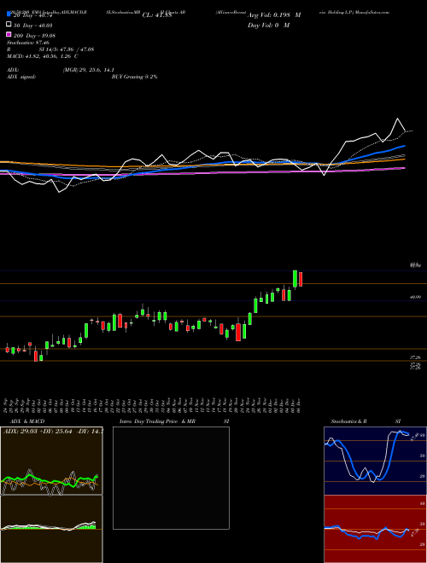Click the '37.26' price level label
Screen dimensions: 427x563
coord(415,357)
